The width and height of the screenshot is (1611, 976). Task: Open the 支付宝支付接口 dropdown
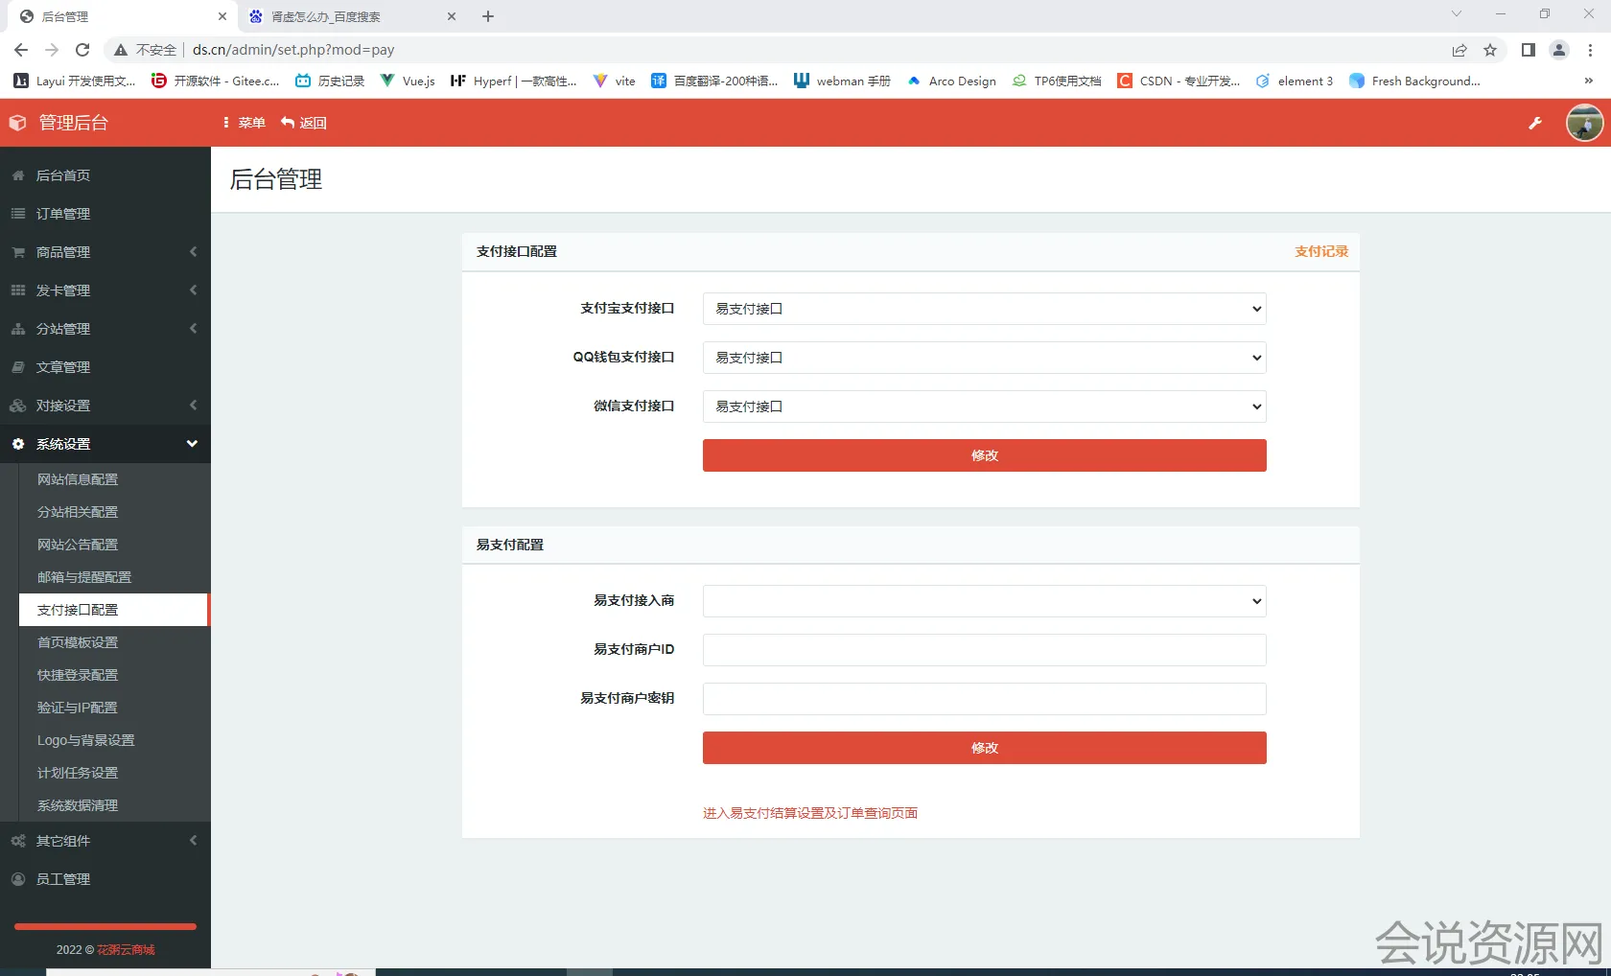(x=984, y=309)
